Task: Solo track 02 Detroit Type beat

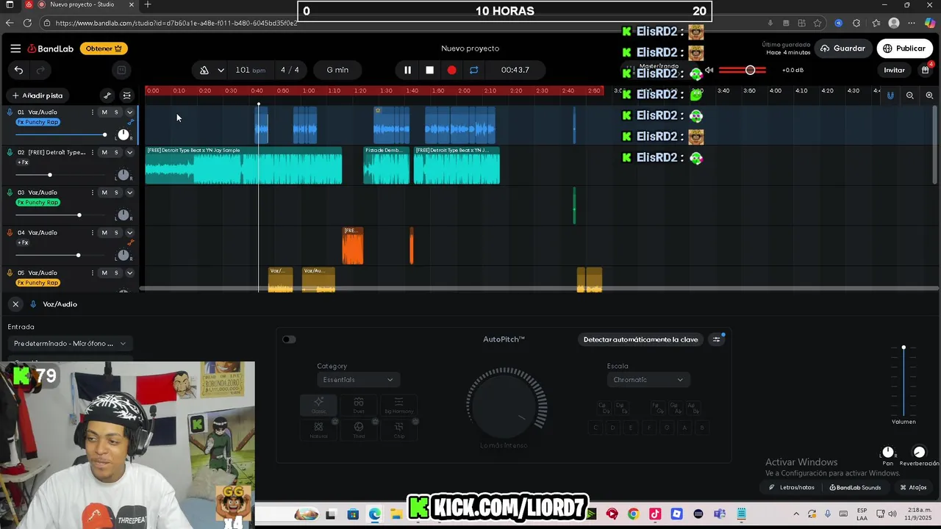Action: pos(116,153)
